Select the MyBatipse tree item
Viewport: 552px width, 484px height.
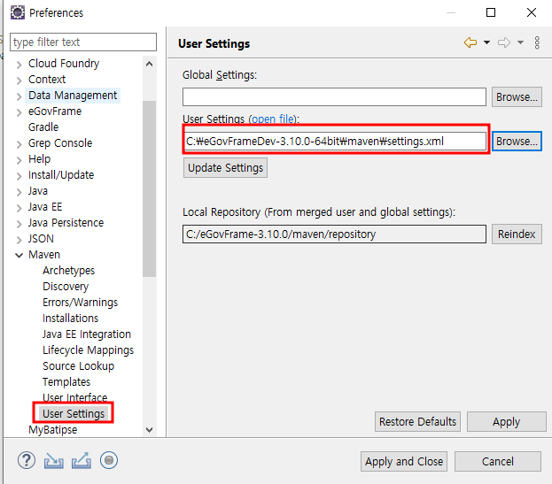pyautogui.click(x=53, y=429)
